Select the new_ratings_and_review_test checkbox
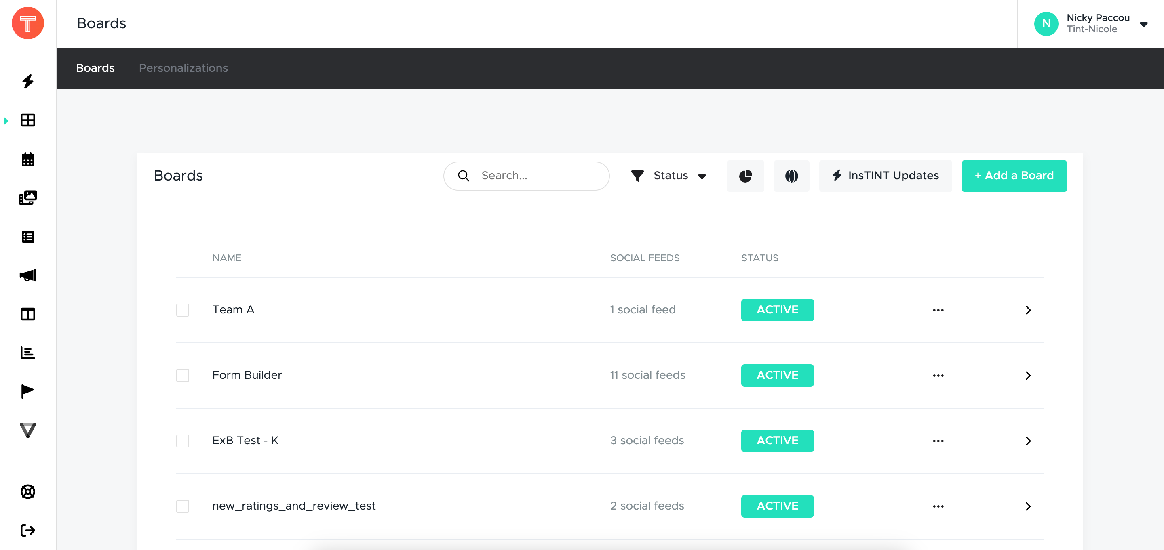The height and width of the screenshot is (550, 1164). [x=183, y=507]
